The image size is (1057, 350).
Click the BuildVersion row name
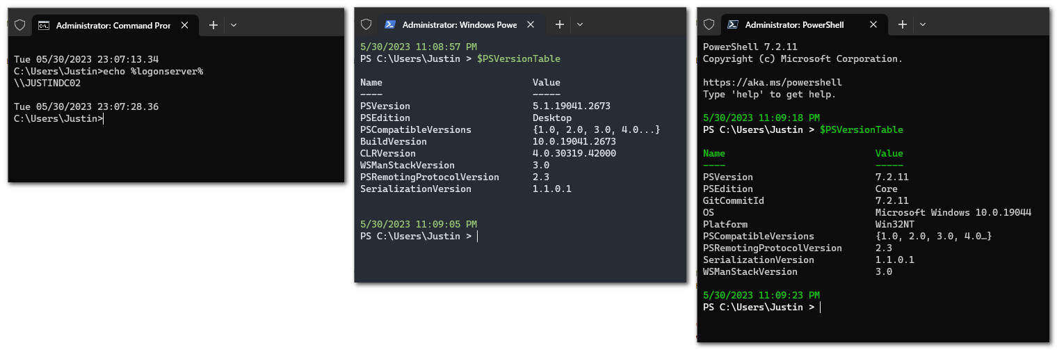(x=394, y=141)
